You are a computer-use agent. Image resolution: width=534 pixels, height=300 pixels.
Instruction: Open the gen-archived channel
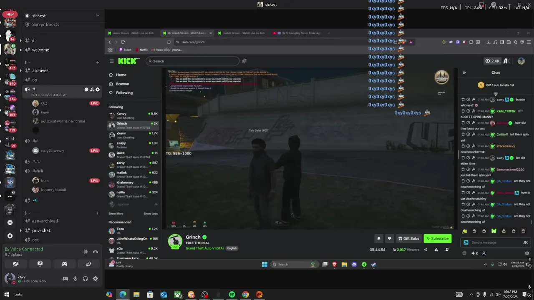45,221
